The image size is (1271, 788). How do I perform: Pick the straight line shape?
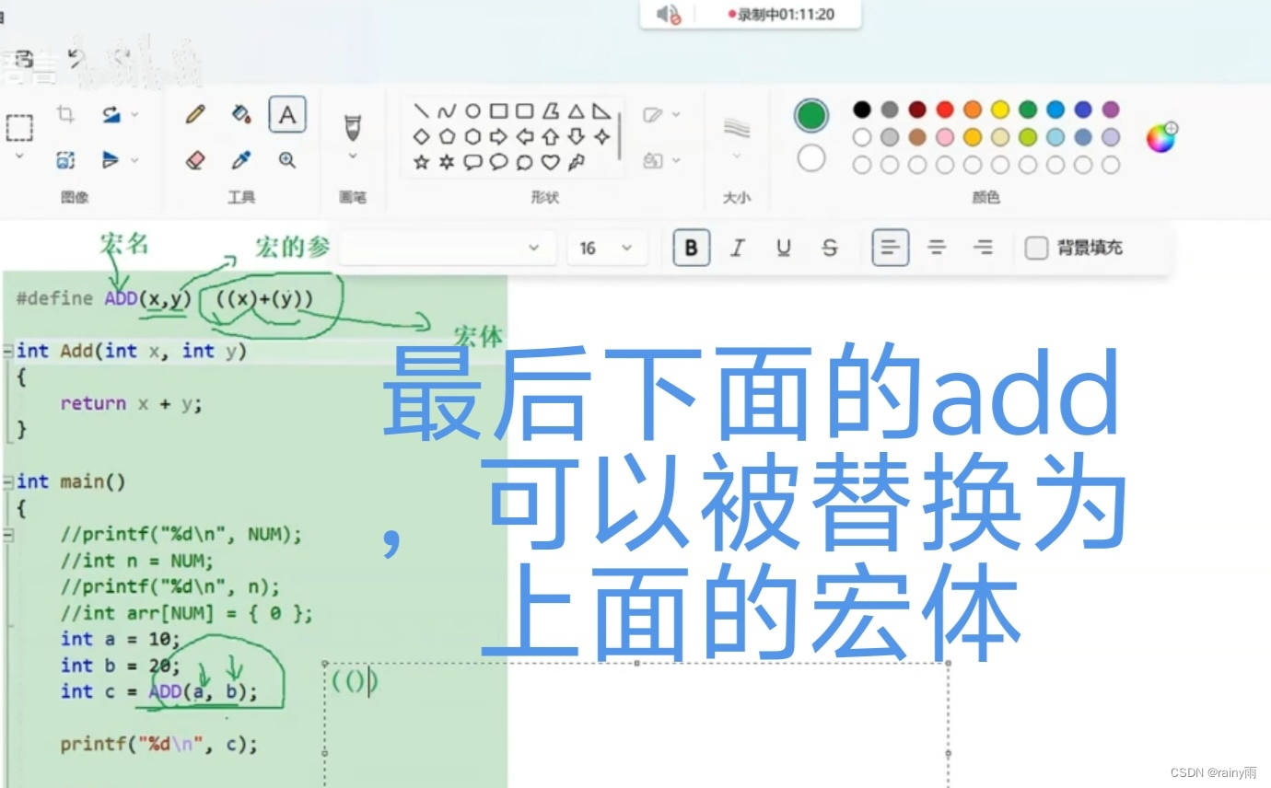coord(422,111)
